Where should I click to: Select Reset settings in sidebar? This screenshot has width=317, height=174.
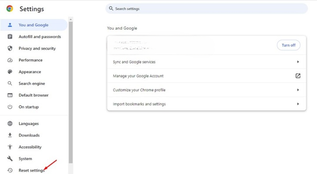click(34, 170)
